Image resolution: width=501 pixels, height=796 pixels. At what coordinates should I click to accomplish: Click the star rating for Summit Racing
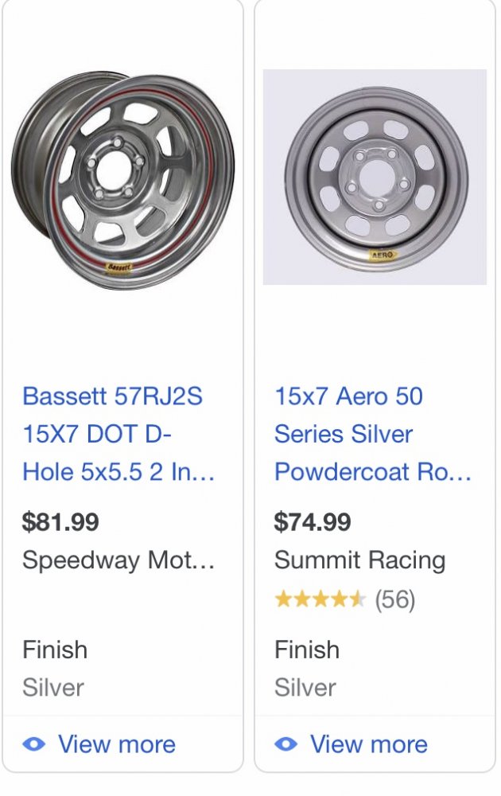[x=320, y=599]
